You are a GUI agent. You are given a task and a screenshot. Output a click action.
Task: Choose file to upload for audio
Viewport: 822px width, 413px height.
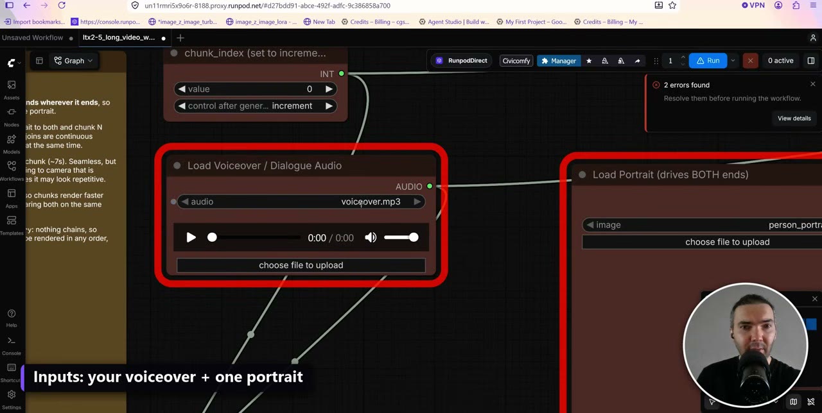tap(301, 265)
